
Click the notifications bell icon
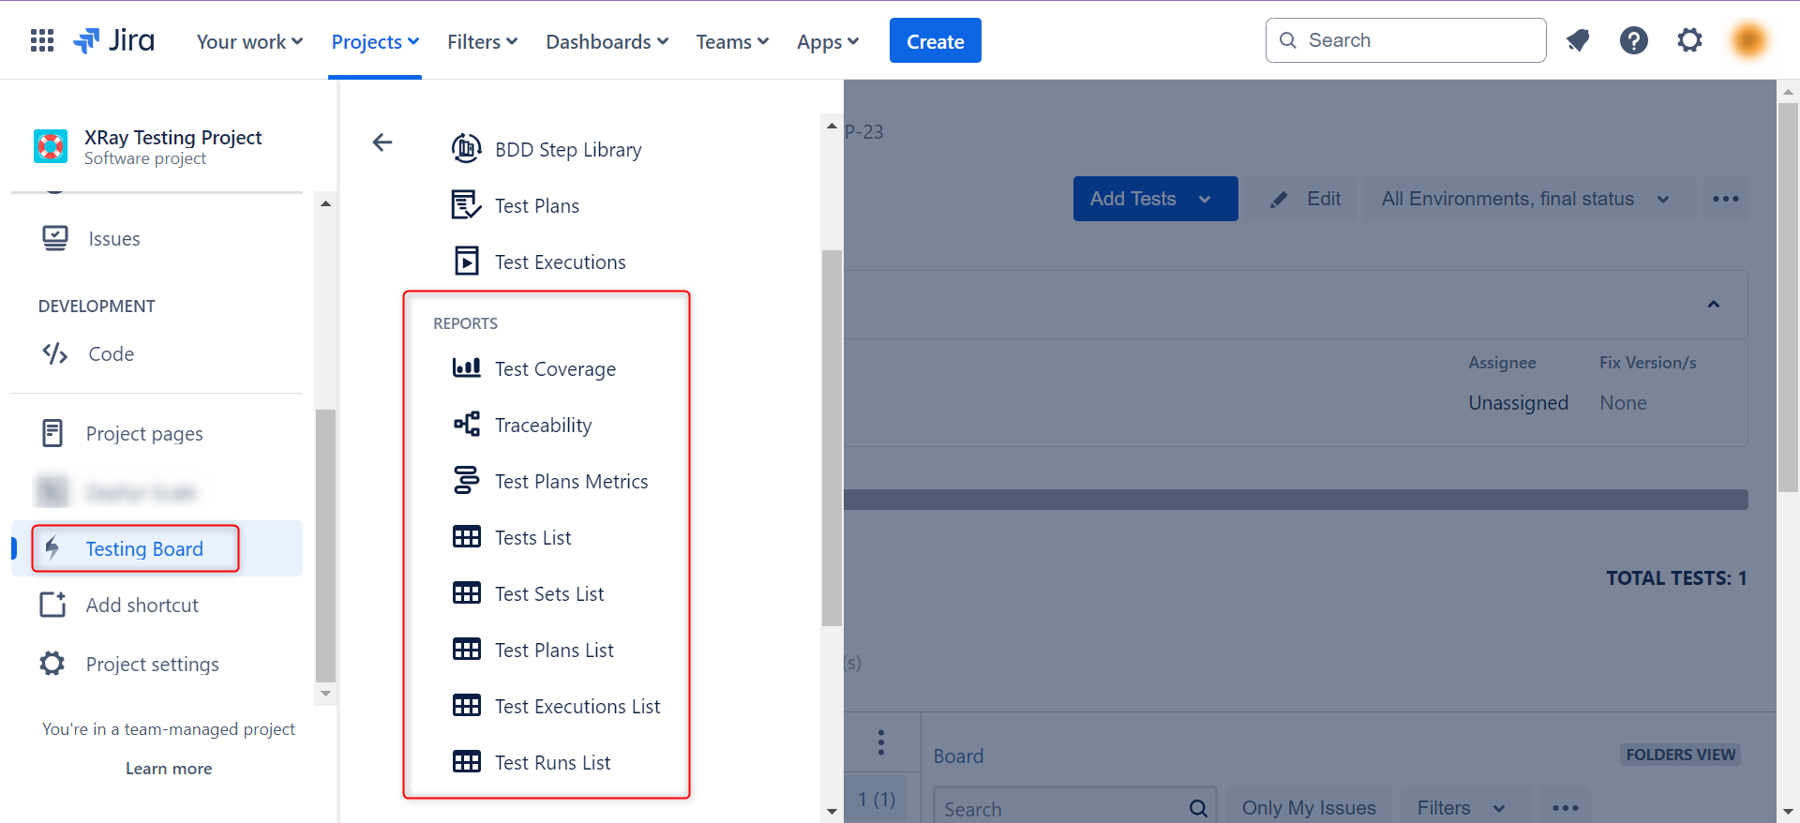click(x=1578, y=40)
